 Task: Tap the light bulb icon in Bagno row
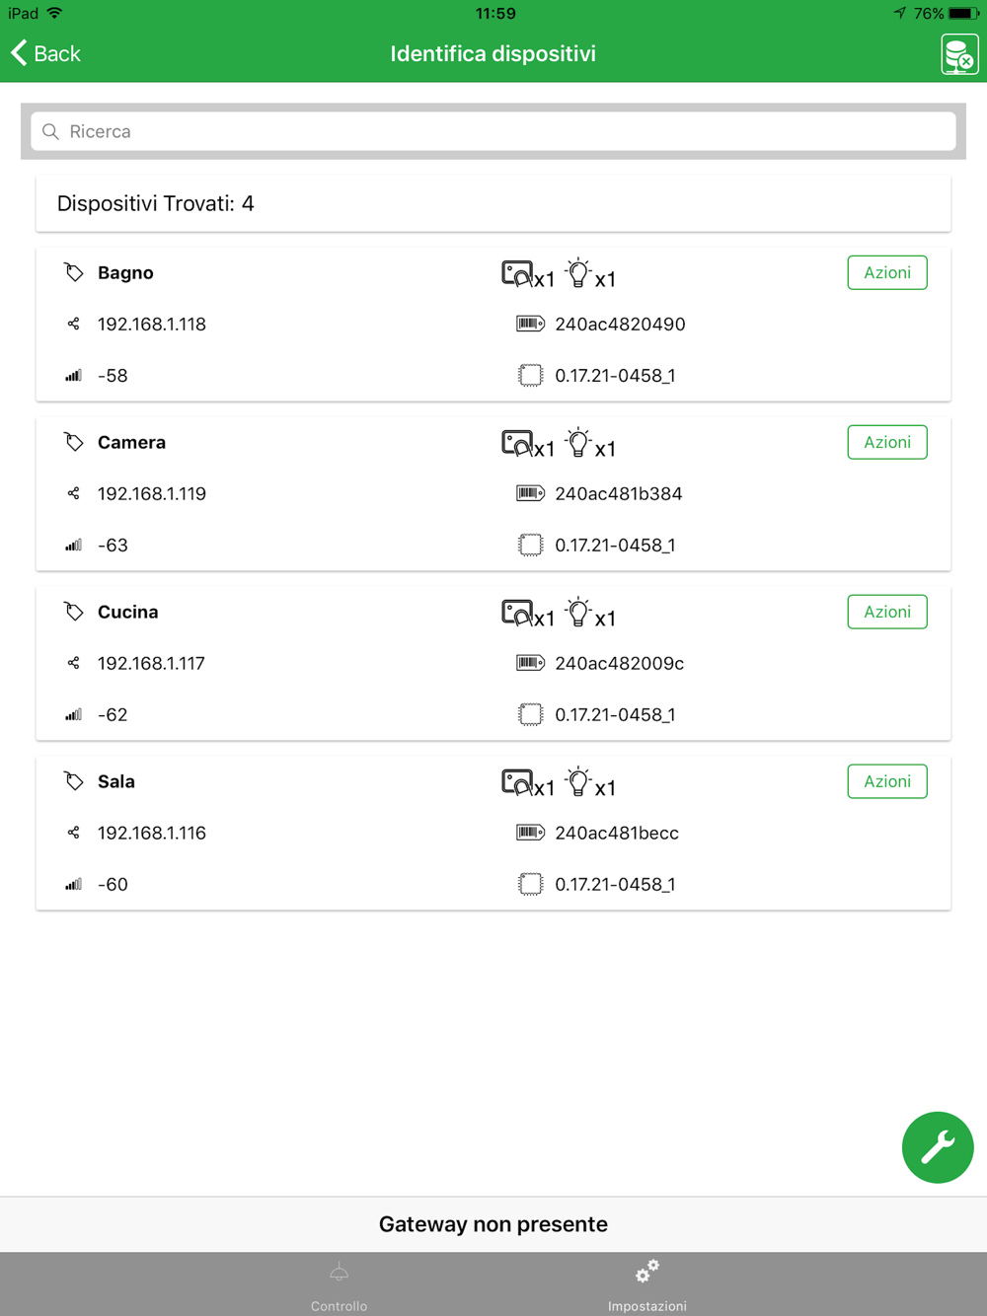click(x=578, y=273)
